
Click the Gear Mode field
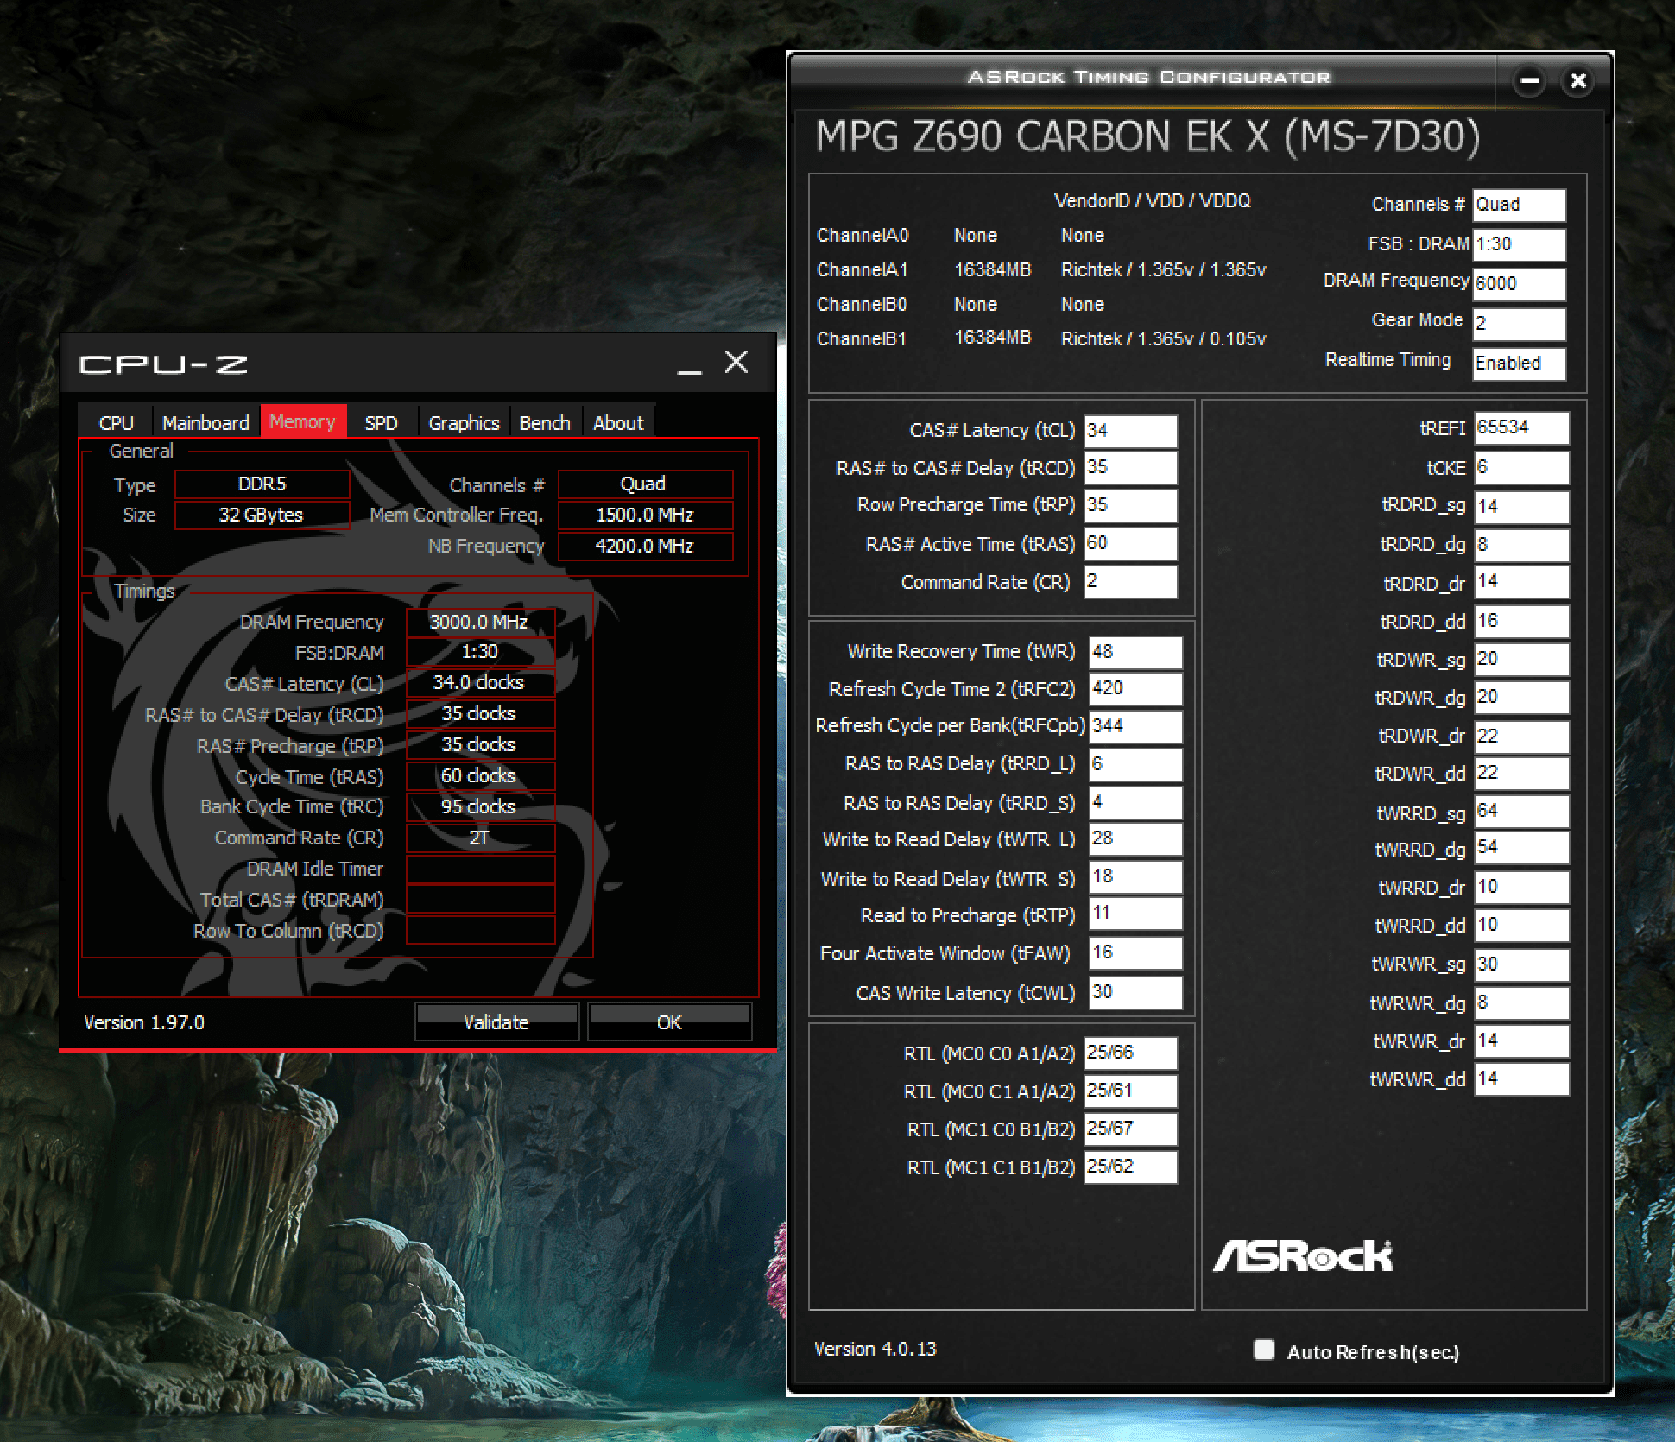(1519, 325)
